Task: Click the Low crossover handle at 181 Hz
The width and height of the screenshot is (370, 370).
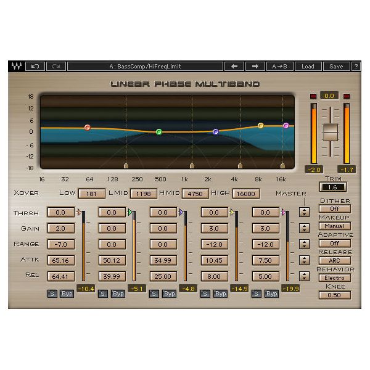Action: 126,166
